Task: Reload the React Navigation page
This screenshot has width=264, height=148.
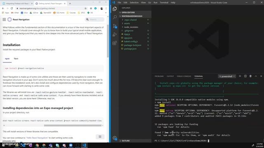Action: pyautogui.click(x=12, y=8)
